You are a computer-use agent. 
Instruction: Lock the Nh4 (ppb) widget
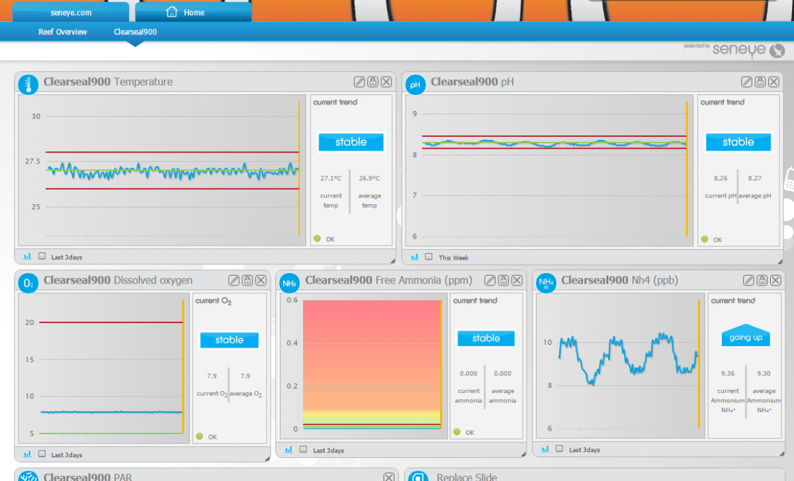pos(762,280)
